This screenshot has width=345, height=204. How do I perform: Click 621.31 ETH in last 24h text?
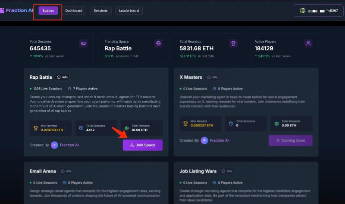(x=197, y=56)
